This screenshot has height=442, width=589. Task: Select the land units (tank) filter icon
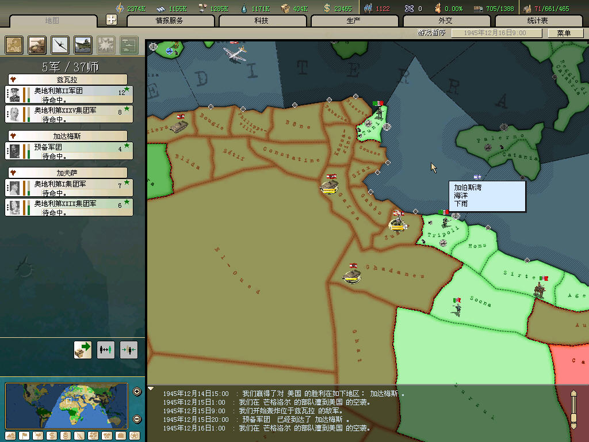(37, 45)
